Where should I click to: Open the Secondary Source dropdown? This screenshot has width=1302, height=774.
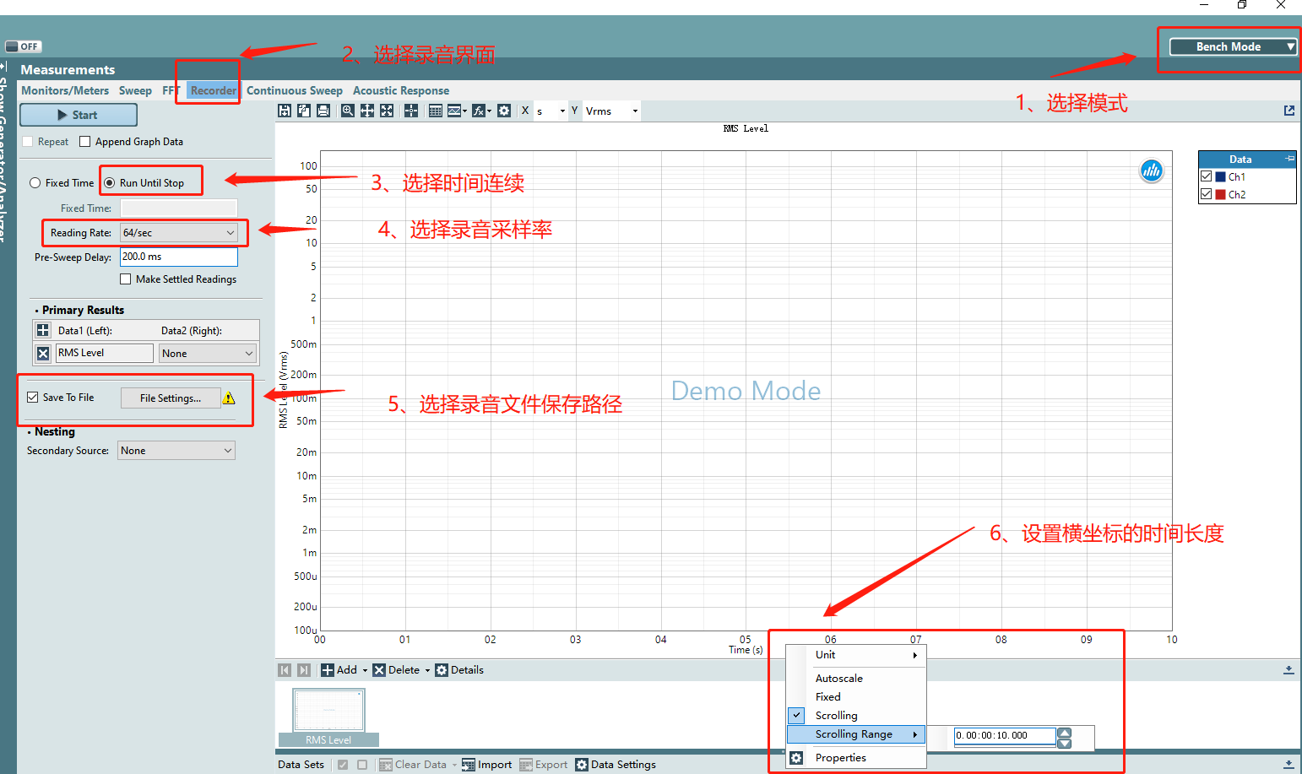176,451
